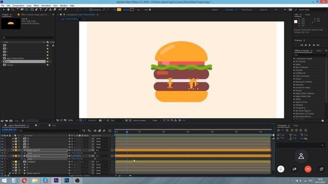Select the Eraser tool

[x=55, y=10]
